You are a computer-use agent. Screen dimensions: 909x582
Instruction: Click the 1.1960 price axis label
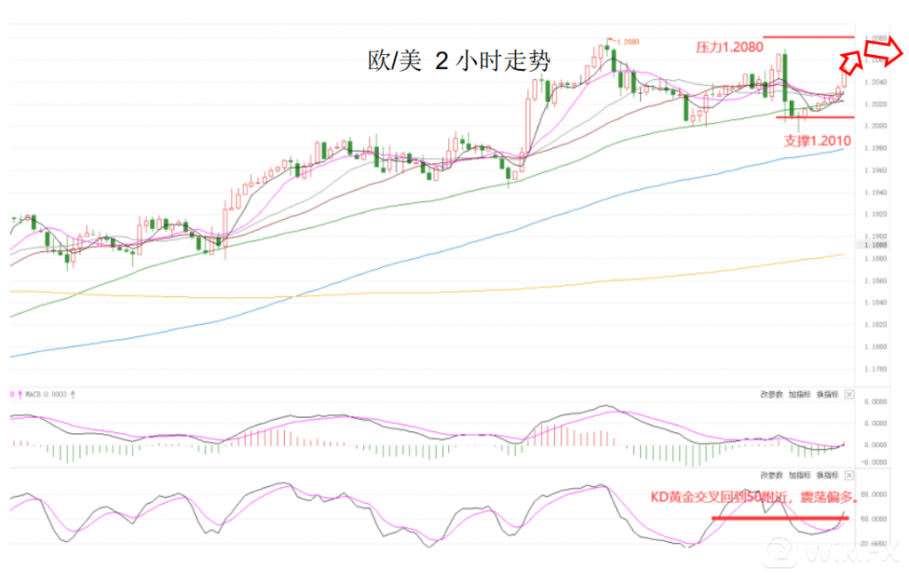[875, 170]
